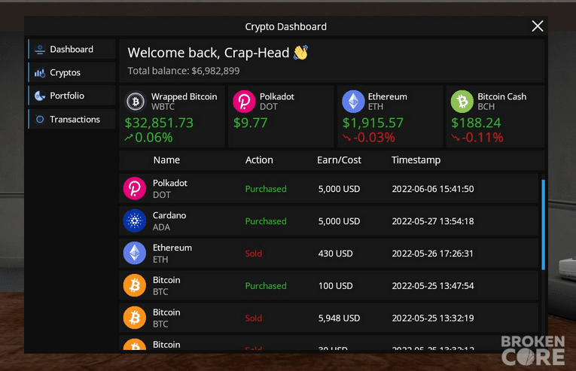The width and height of the screenshot is (576, 371).
Task: Click the Cardano ADA coin icon
Action: click(x=135, y=220)
